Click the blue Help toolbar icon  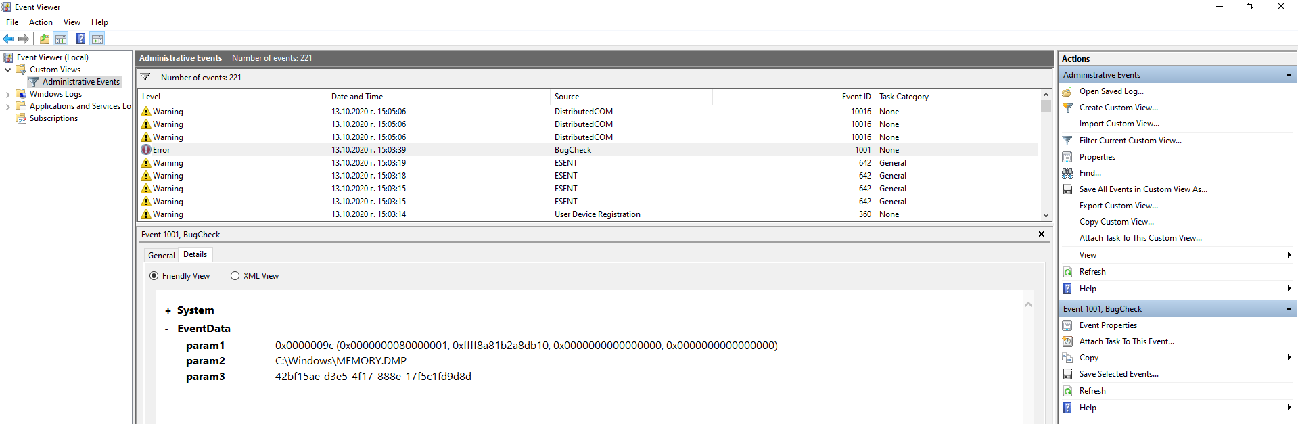80,39
